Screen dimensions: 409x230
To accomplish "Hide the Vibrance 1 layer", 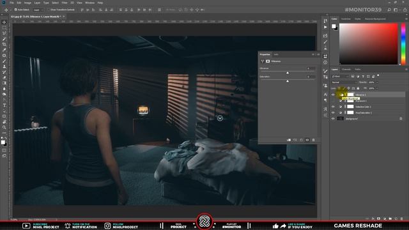I will coord(333,95).
